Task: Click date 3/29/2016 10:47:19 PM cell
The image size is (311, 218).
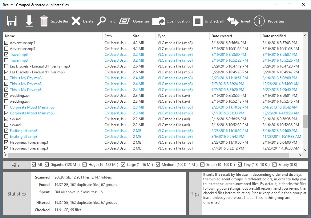Action: pyautogui.click(x=230, y=66)
